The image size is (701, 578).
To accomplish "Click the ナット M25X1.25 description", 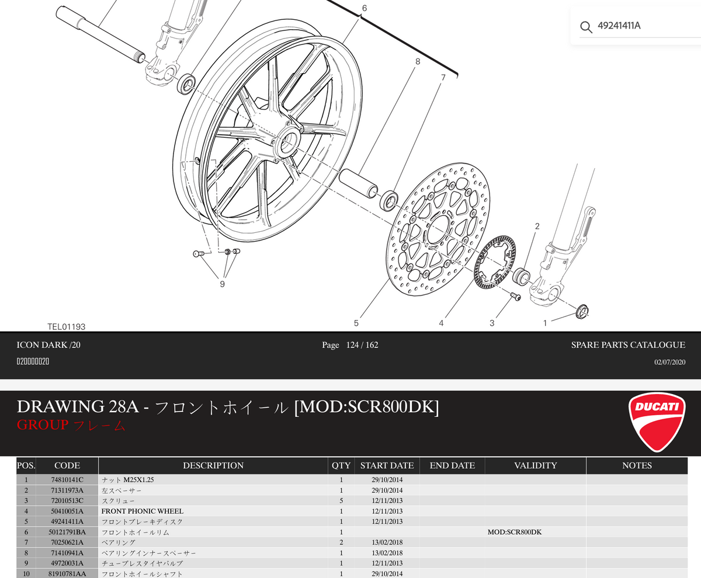I will point(127,479).
